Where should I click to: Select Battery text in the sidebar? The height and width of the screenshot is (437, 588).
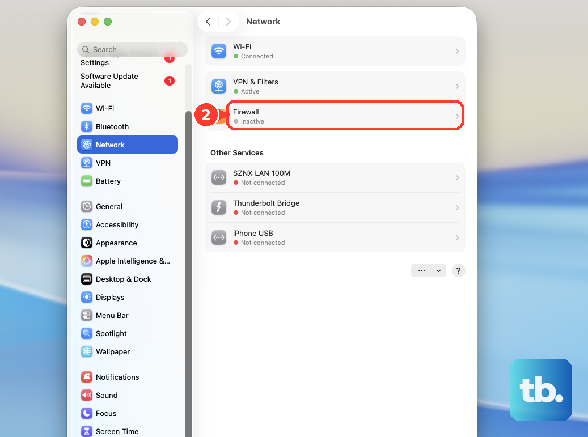point(108,181)
